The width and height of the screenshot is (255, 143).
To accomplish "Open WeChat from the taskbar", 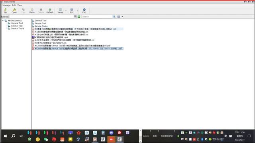I will (x=46, y=139).
